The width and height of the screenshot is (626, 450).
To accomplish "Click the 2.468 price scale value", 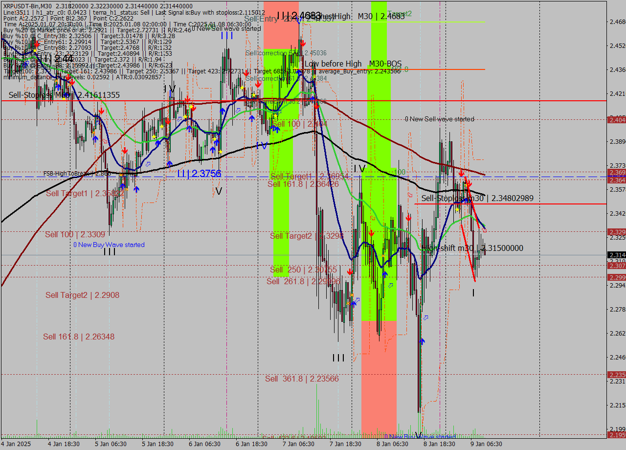I will [x=617, y=22].
